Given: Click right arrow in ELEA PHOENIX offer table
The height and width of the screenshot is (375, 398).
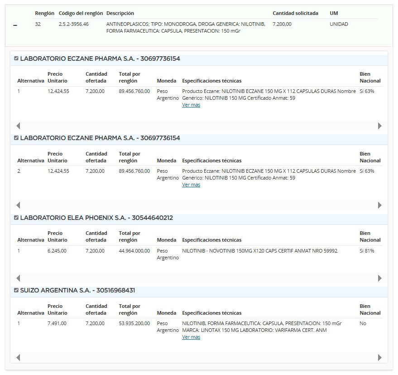Looking at the screenshot, I should 379,278.
